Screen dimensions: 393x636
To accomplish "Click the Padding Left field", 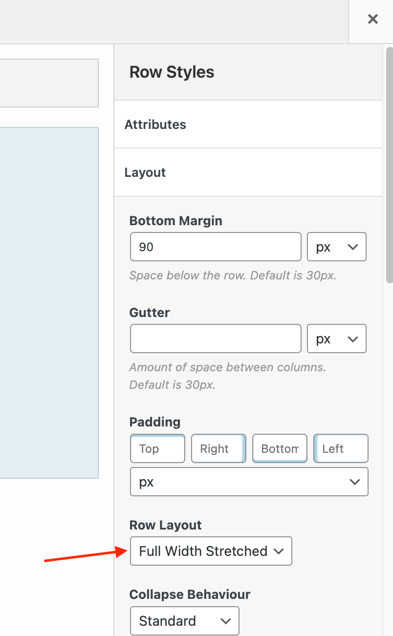I will 340,448.
